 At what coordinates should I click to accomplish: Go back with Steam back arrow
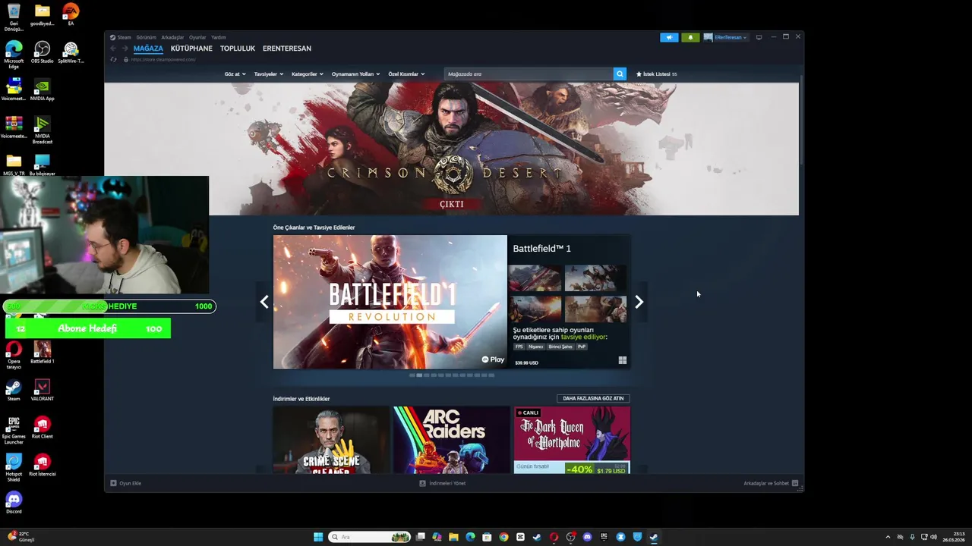click(x=113, y=49)
